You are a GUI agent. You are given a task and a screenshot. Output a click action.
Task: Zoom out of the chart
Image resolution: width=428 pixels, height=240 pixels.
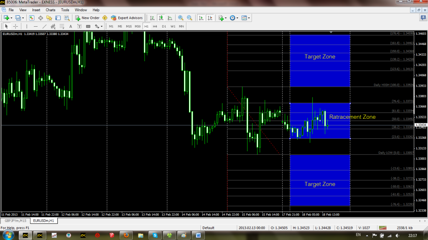tap(189, 17)
